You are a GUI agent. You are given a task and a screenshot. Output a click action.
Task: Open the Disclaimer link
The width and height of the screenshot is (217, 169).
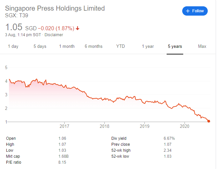click(54, 35)
